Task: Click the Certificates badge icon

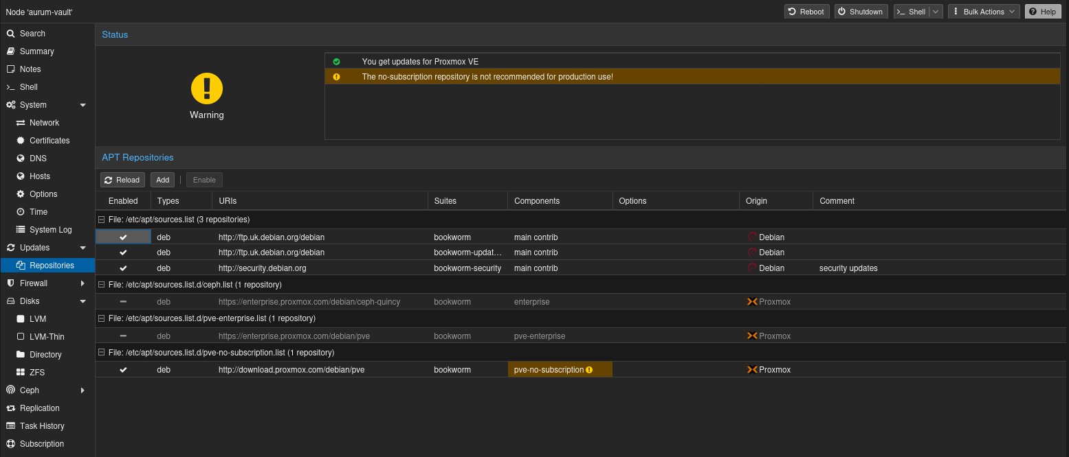Action: (21, 141)
